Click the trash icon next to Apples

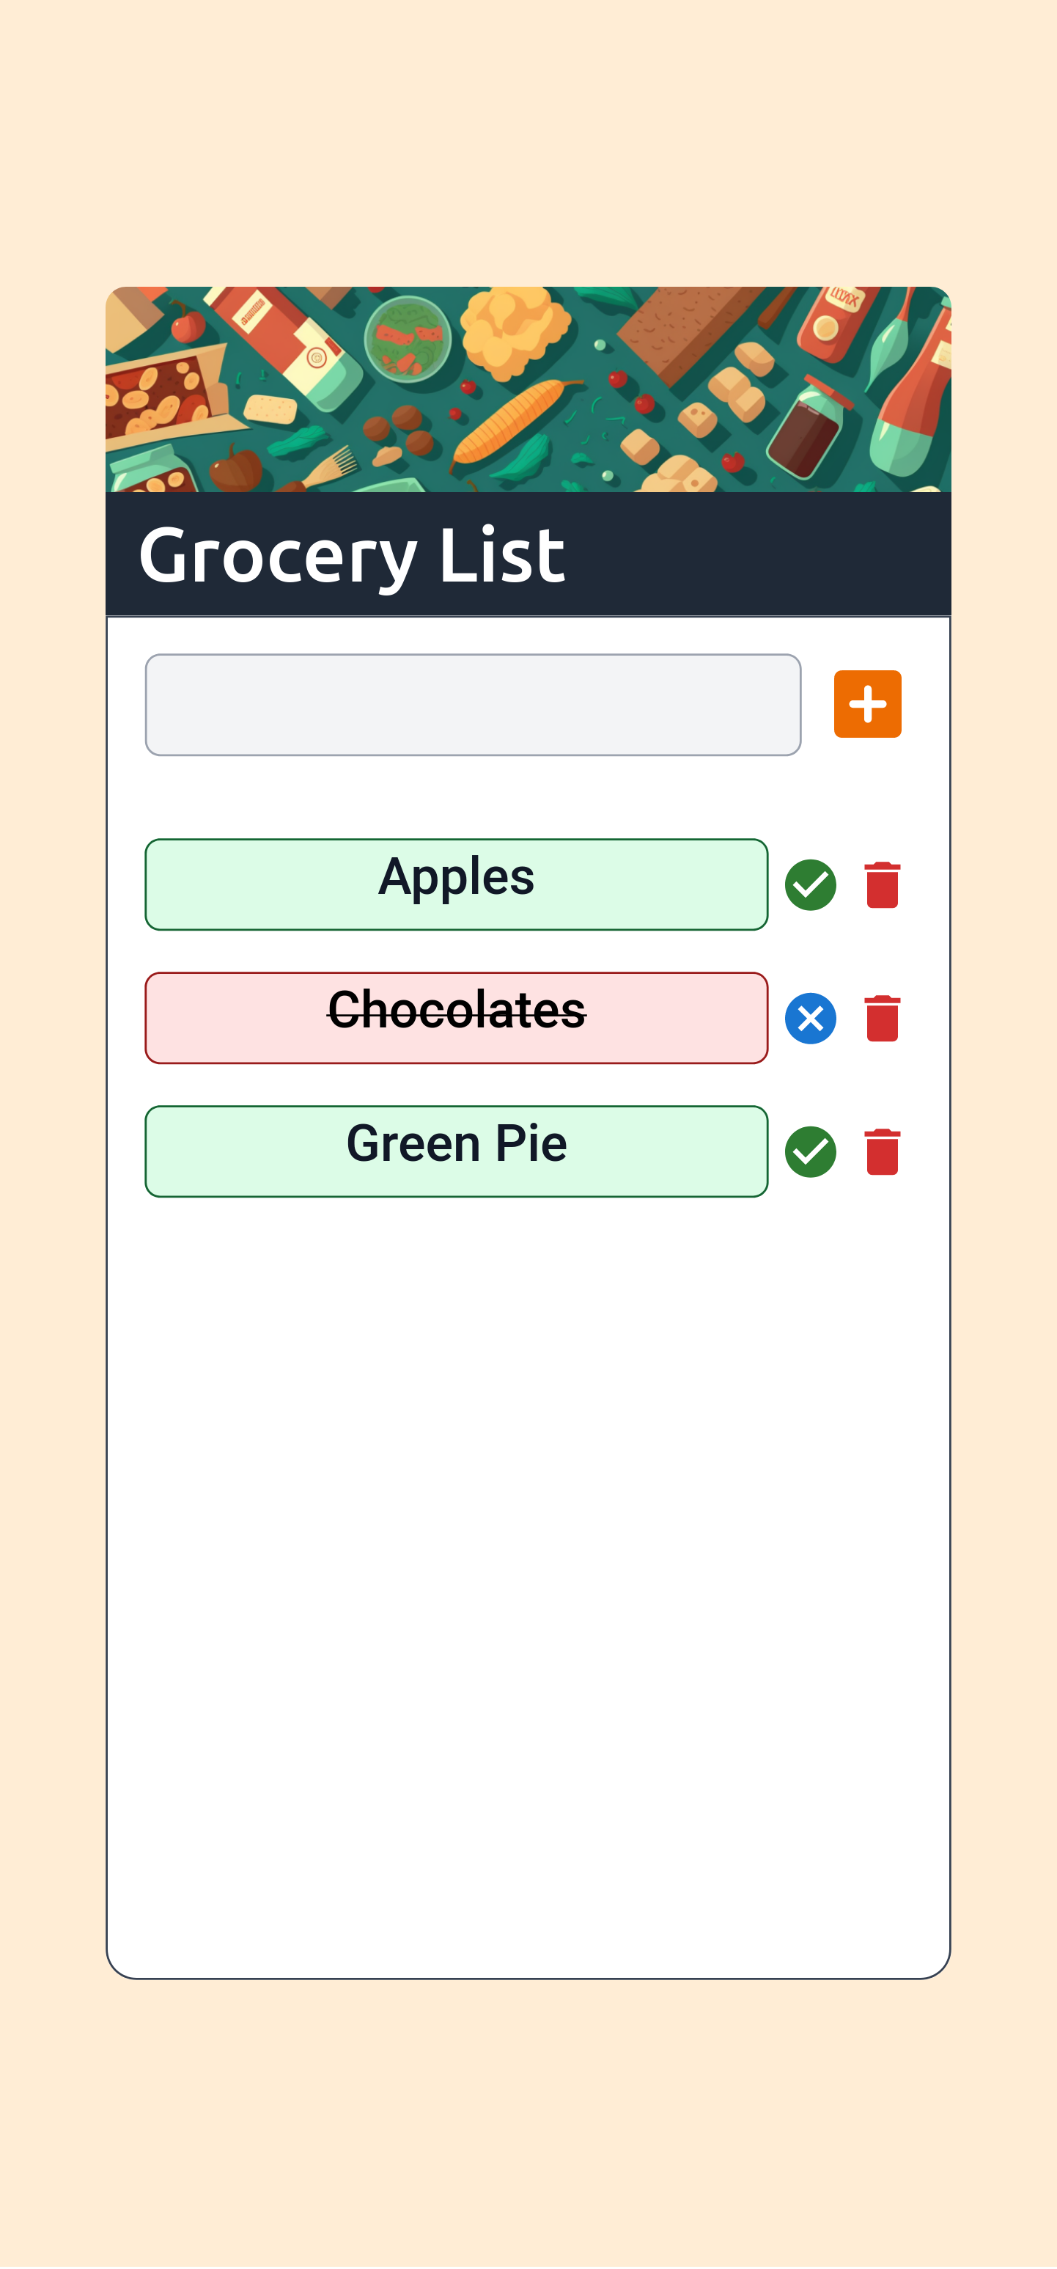click(x=881, y=884)
